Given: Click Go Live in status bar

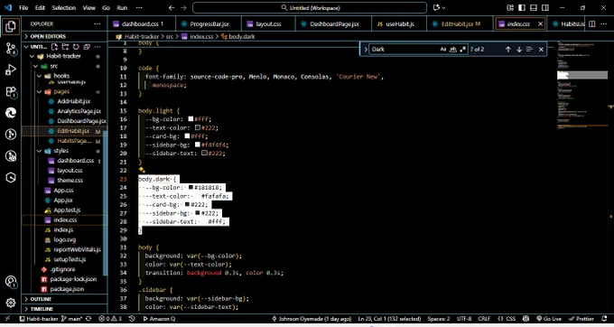Looking at the screenshot, I should (x=549, y=319).
